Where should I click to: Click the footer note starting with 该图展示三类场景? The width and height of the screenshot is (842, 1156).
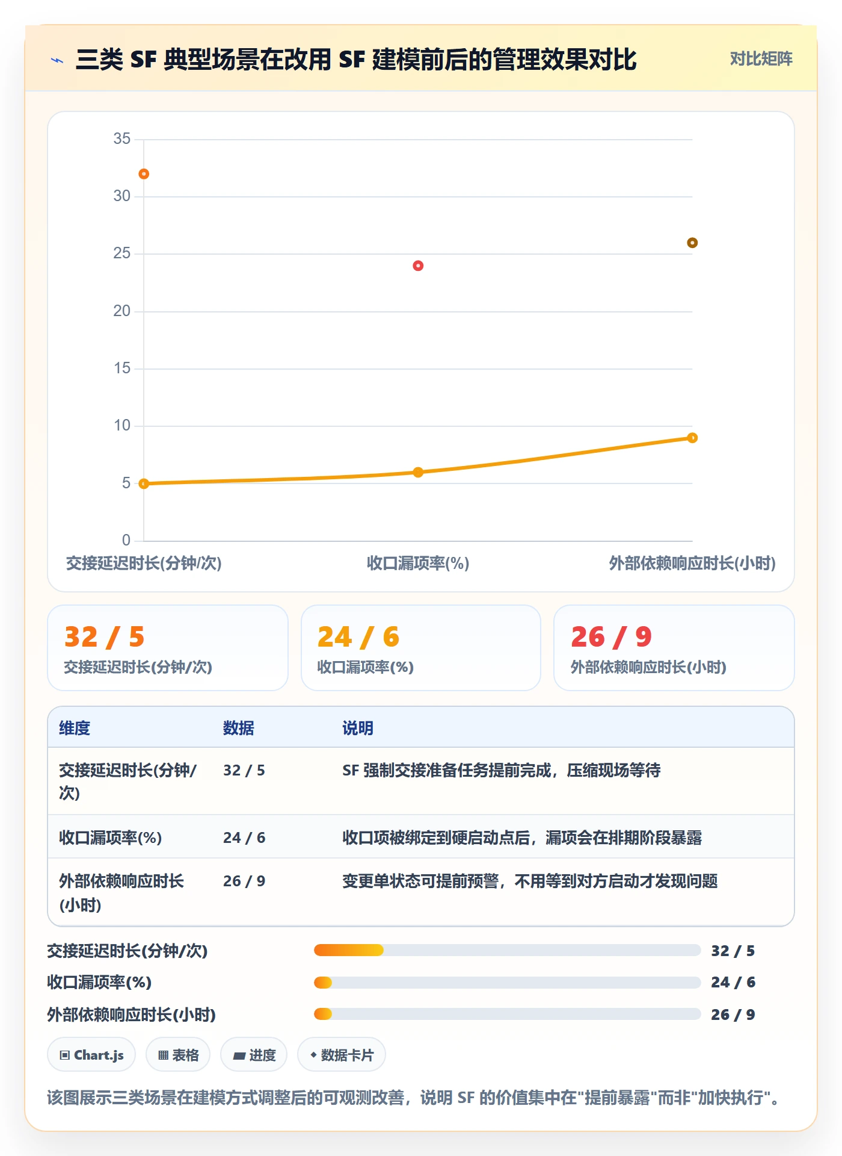pyautogui.click(x=414, y=1098)
